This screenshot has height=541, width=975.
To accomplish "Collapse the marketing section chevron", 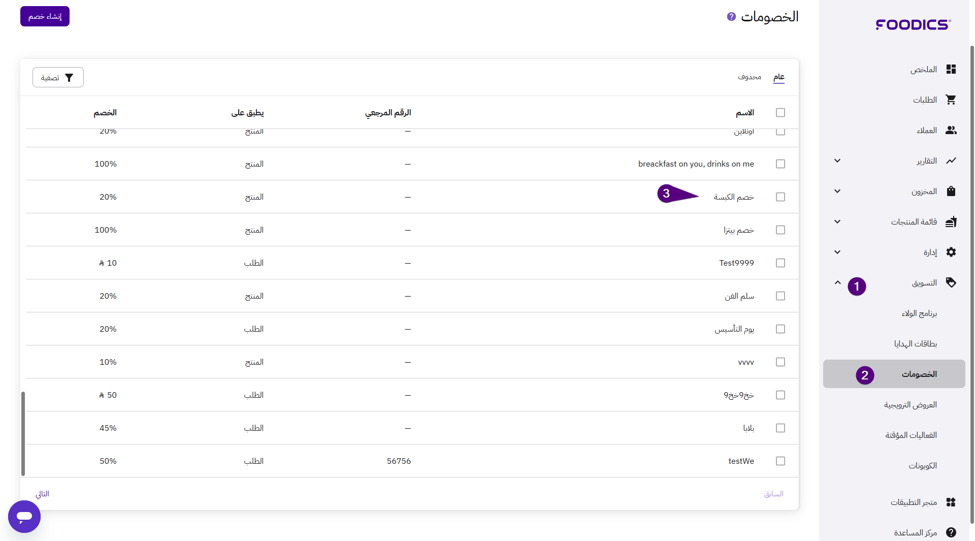I will click(x=837, y=283).
